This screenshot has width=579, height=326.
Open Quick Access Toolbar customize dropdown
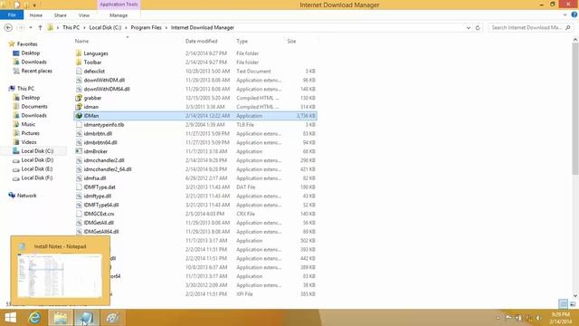click(x=34, y=5)
